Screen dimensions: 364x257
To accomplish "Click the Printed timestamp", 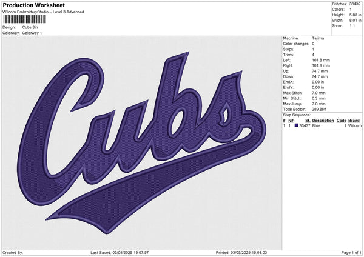I will click(241, 252).
